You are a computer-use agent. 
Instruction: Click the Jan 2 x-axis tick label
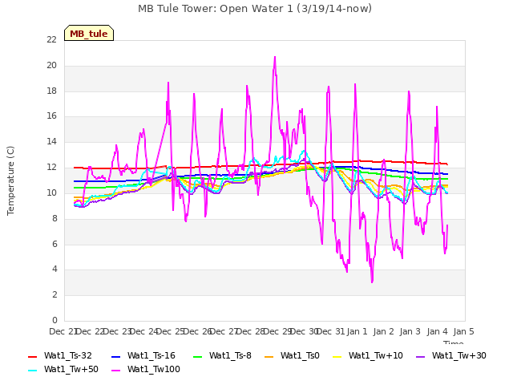pyautogui.click(x=383, y=331)
